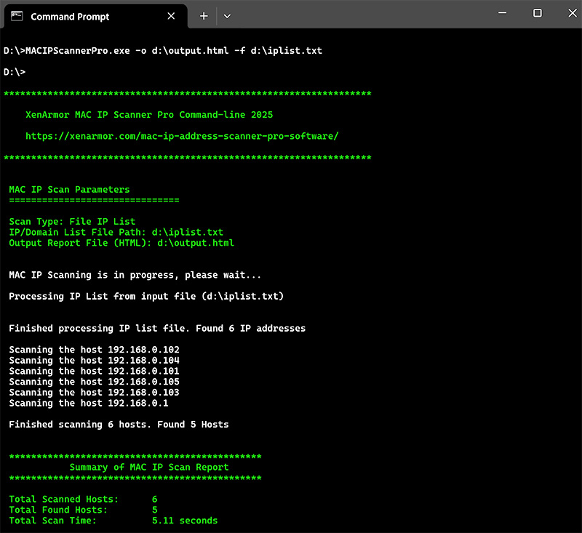Click the scanning in progress message
Screen dimensions: 582x533
[135, 275]
